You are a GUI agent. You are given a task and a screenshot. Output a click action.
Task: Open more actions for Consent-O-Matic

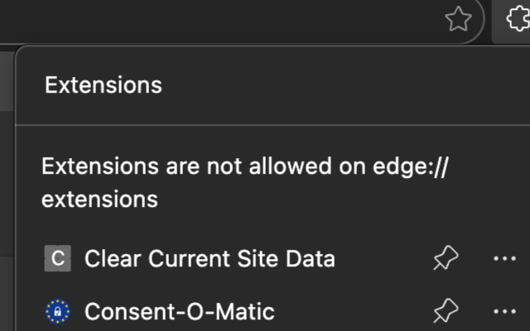click(x=504, y=312)
